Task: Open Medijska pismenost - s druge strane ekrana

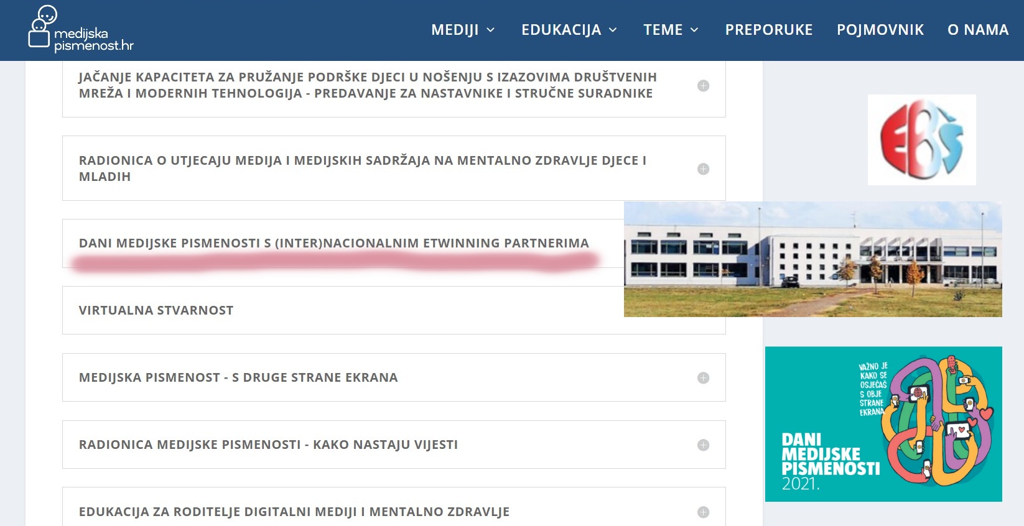Action: click(x=238, y=377)
